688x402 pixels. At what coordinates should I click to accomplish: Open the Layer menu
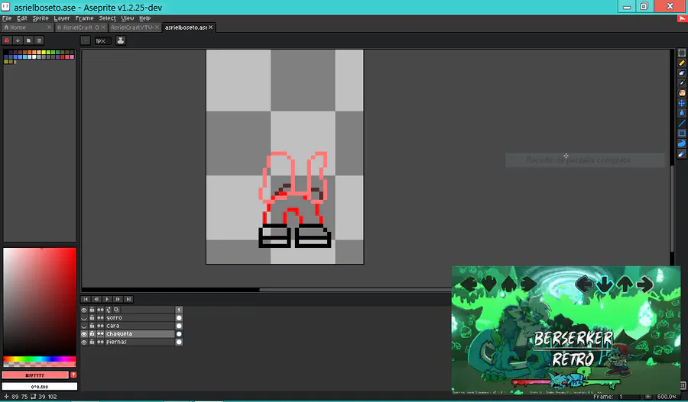point(62,18)
